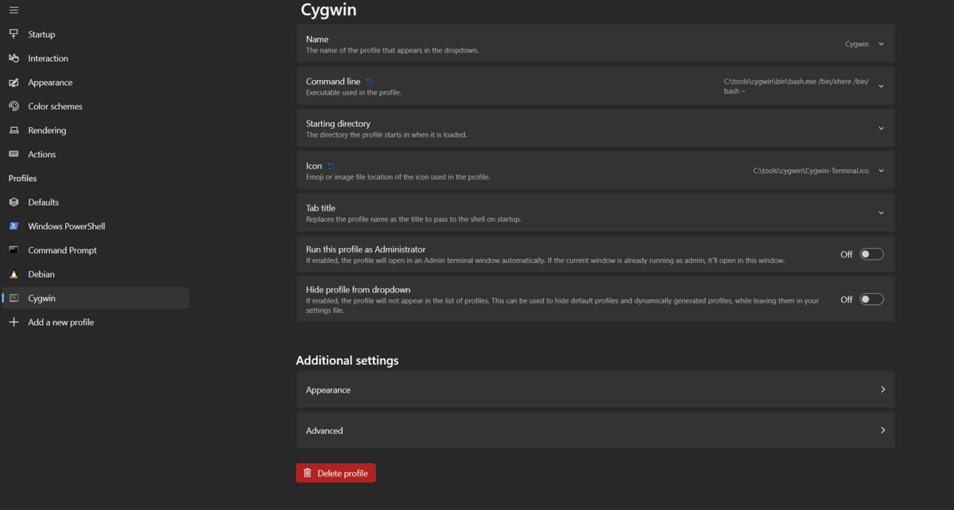
Task: Click the Executable used in the profile description
Action: pos(354,93)
